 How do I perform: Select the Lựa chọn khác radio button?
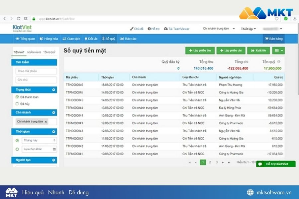17,149
